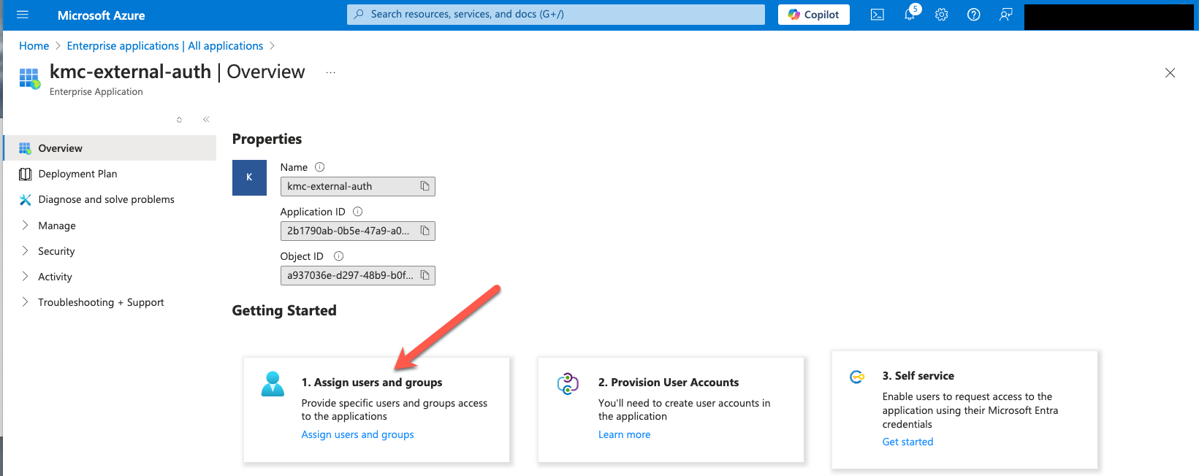Click the enterprise application header icon

[30, 78]
